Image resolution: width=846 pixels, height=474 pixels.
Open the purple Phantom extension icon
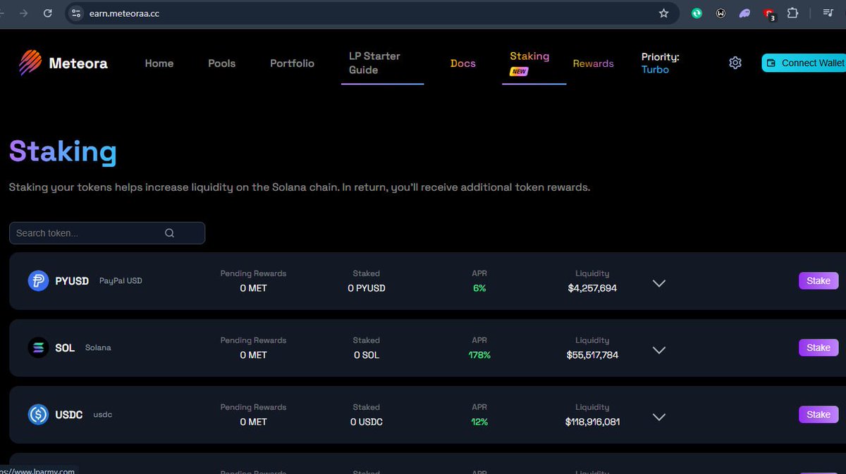tap(744, 13)
